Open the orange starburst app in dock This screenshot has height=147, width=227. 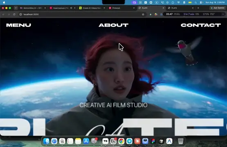coord(137,141)
